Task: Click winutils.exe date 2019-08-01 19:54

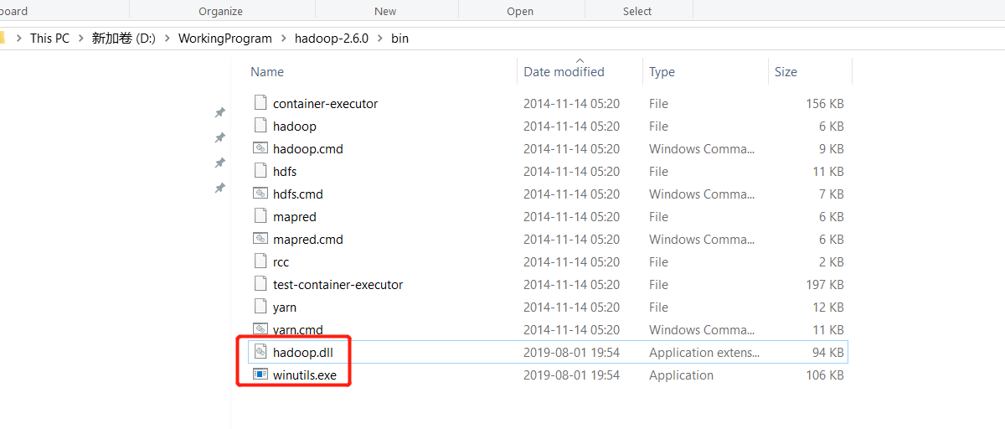Action: [x=572, y=375]
